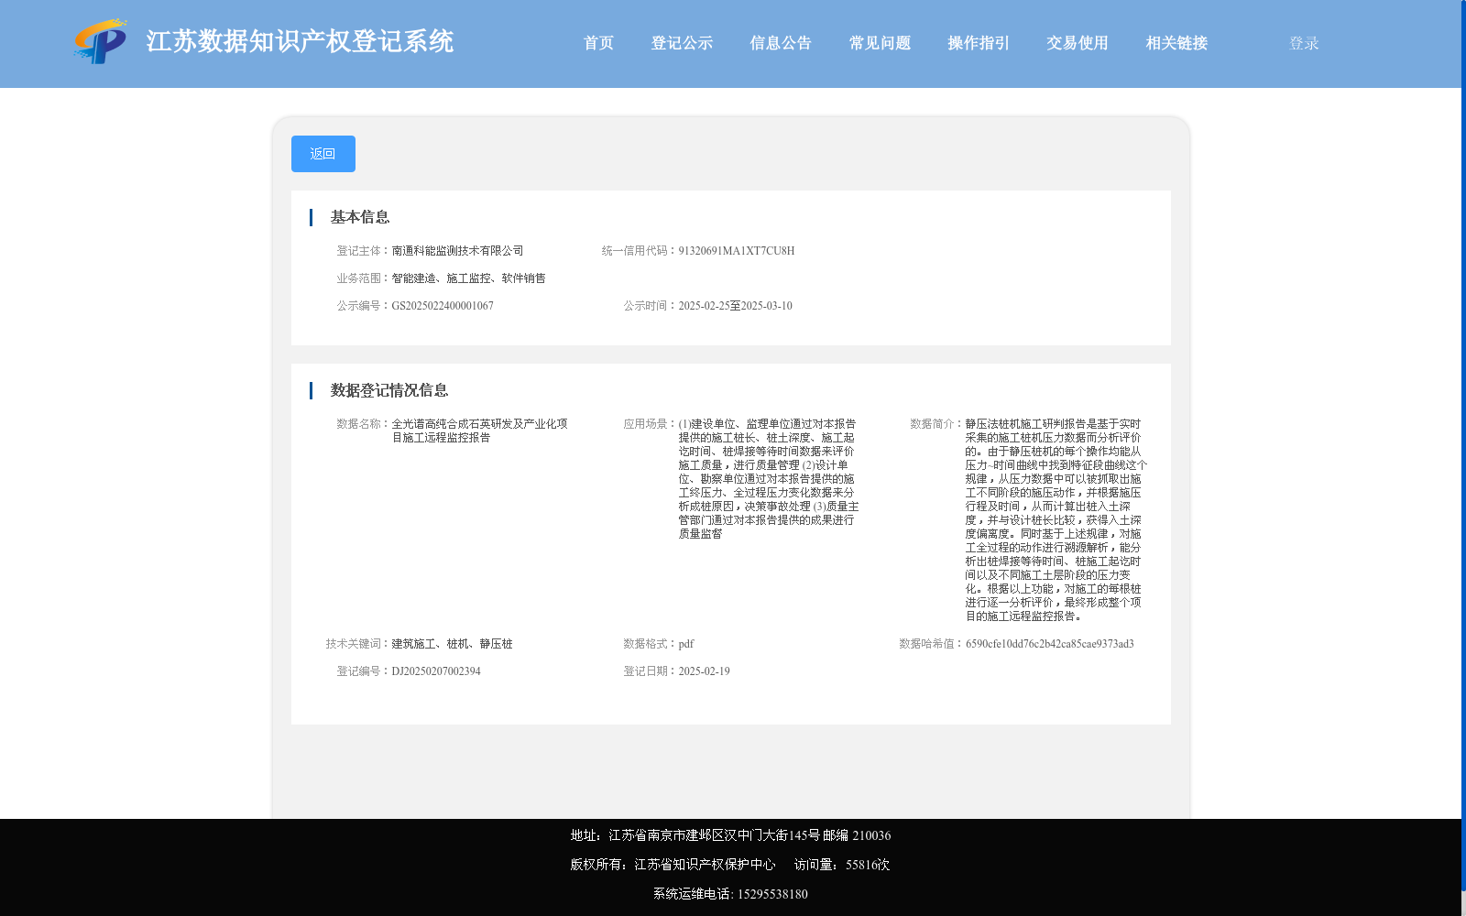Open 操作指引 navigation item
This screenshot has height=916, width=1466.
point(979,43)
